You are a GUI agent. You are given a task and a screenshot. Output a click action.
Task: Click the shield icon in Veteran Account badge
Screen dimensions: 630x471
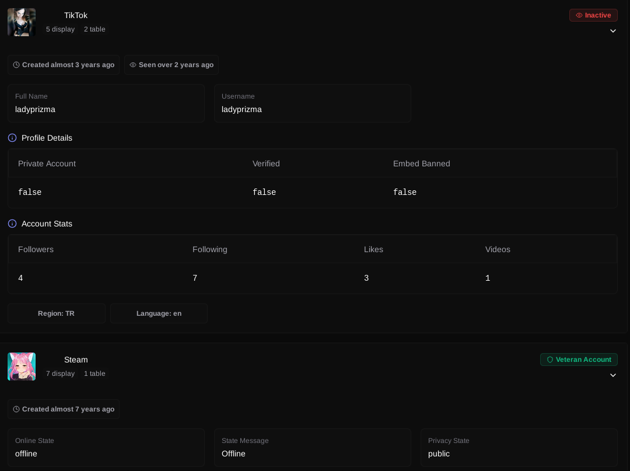click(x=550, y=360)
